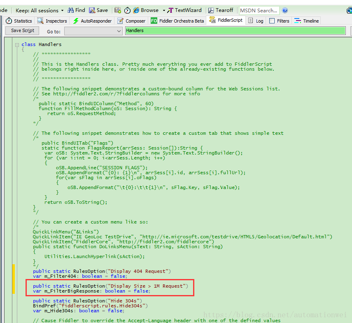Click the QuickLinkItem "FiddlerCore" line
The height and width of the screenshot is (323, 352).
[124, 242]
